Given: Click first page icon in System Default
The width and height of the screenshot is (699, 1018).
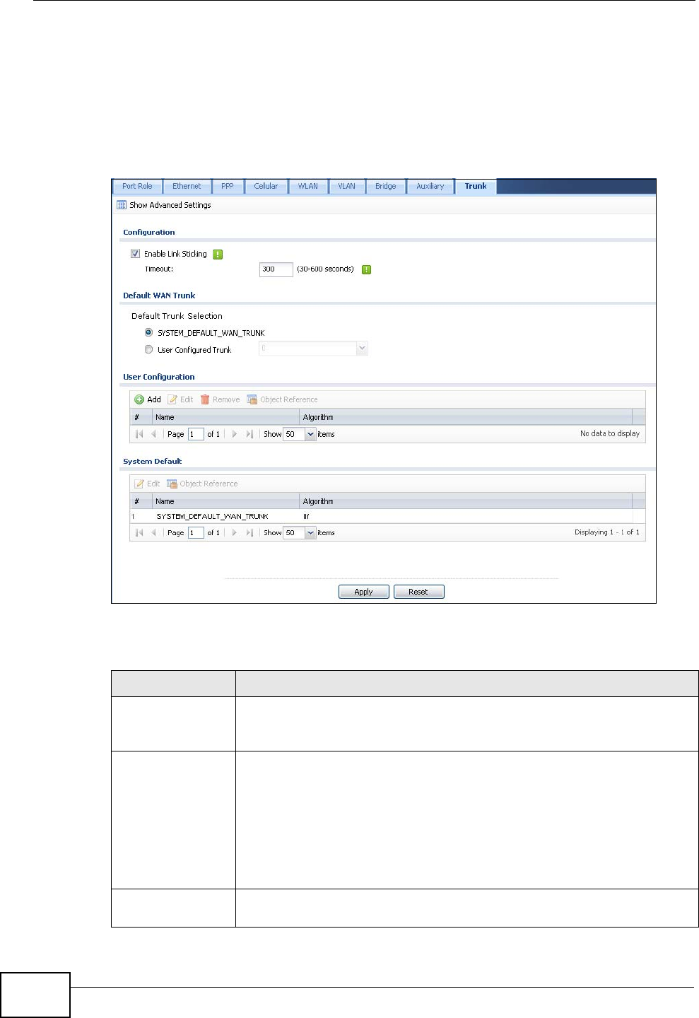Looking at the screenshot, I should [x=139, y=532].
